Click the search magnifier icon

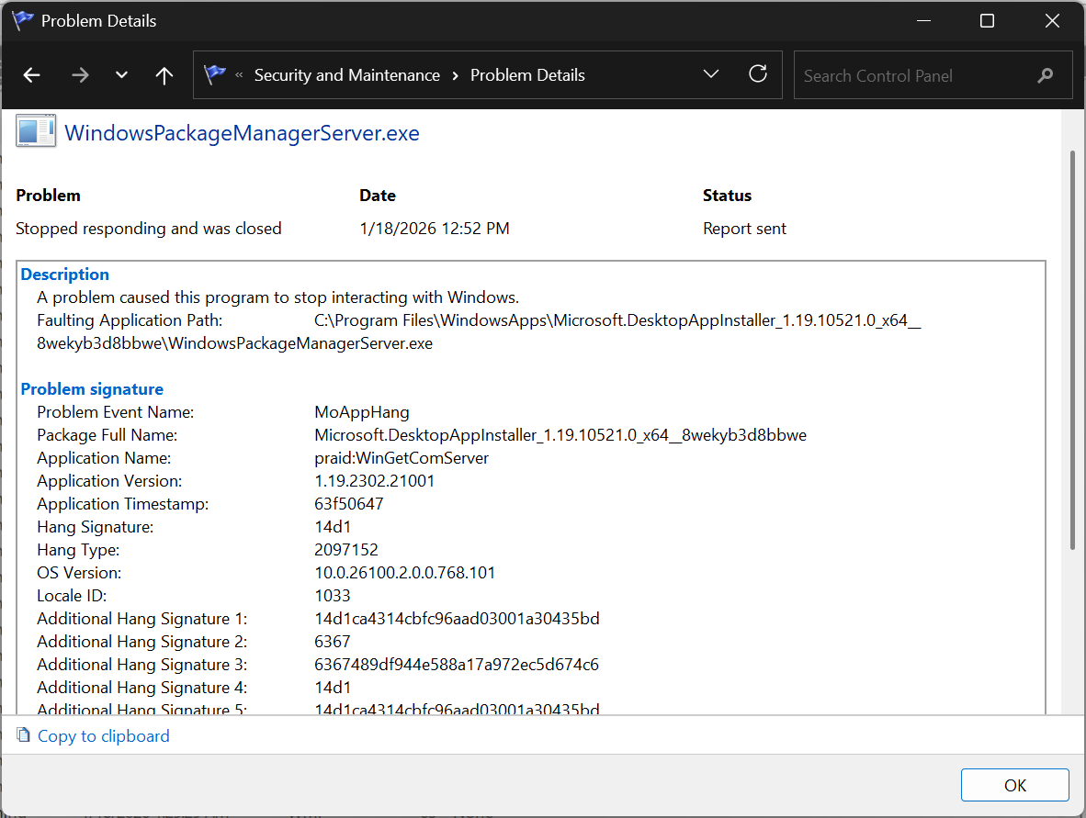point(1046,75)
